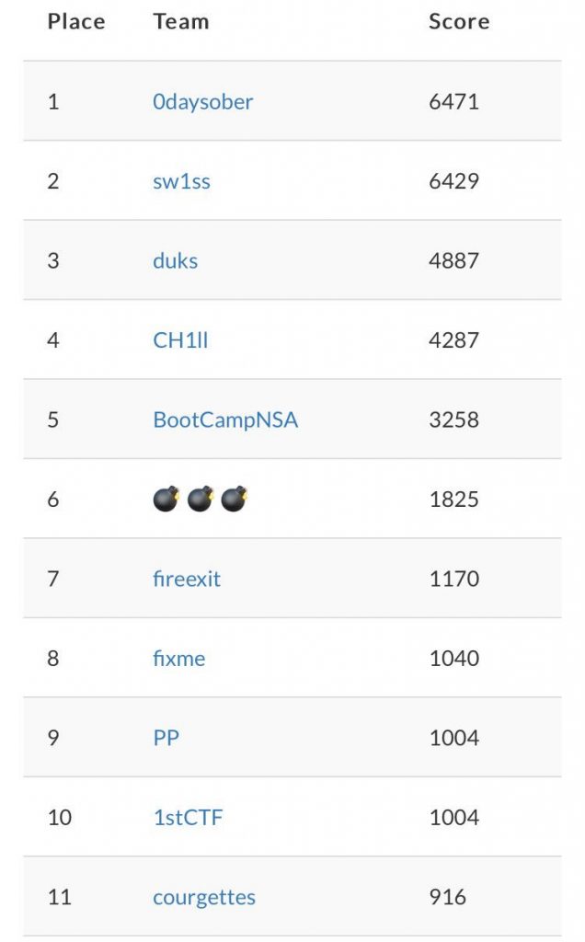Click the Team column header
This screenshot has width=585, height=942.
181,22
